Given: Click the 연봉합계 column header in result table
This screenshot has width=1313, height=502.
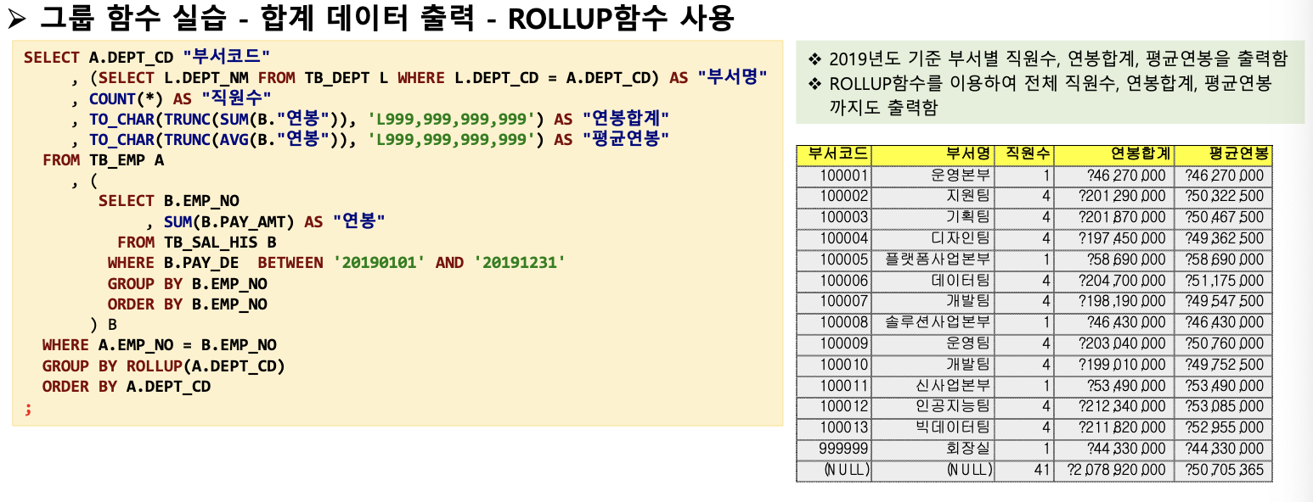Looking at the screenshot, I should tap(1114, 154).
